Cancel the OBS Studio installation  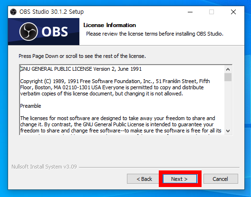pyautogui.click(x=221, y=179)
